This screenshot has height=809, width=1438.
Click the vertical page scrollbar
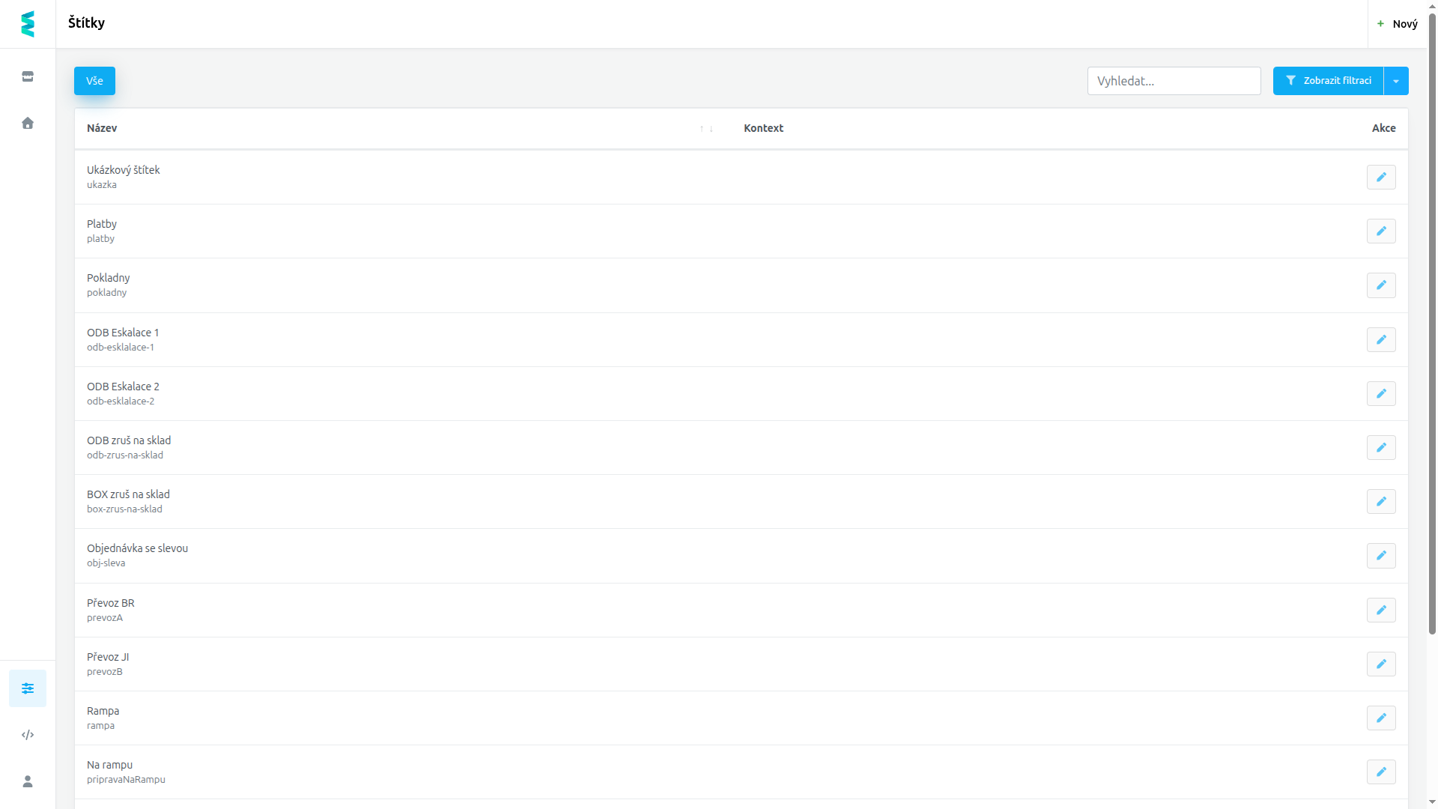point(1432,322)
